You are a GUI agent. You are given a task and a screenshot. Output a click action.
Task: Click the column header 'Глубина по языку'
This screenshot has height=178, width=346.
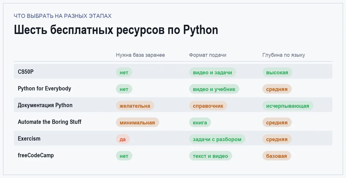coord(284,55)
